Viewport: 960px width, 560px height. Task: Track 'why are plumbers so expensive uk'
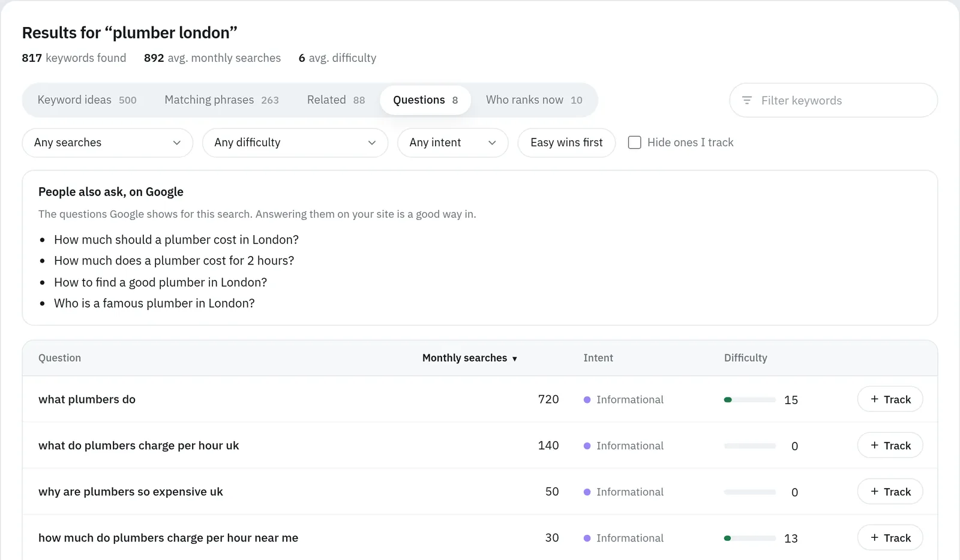(x=890, y=492)
